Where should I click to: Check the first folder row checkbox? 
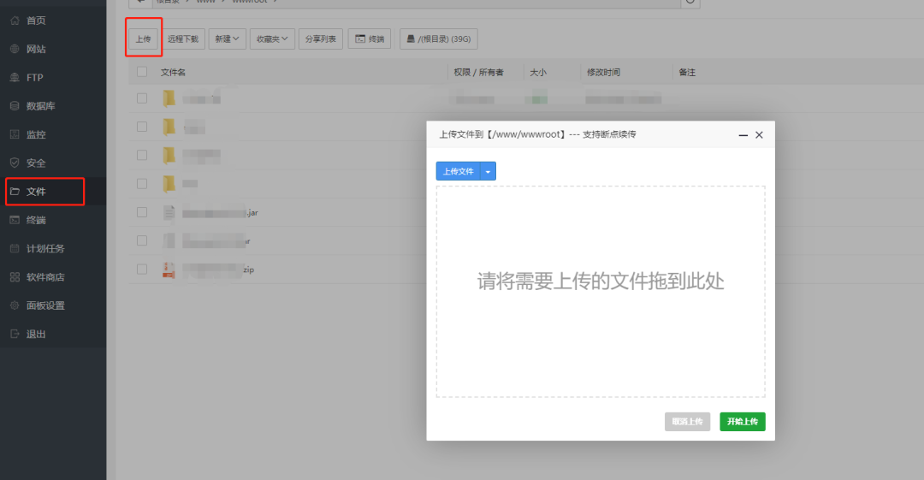[x=142, y=98]
